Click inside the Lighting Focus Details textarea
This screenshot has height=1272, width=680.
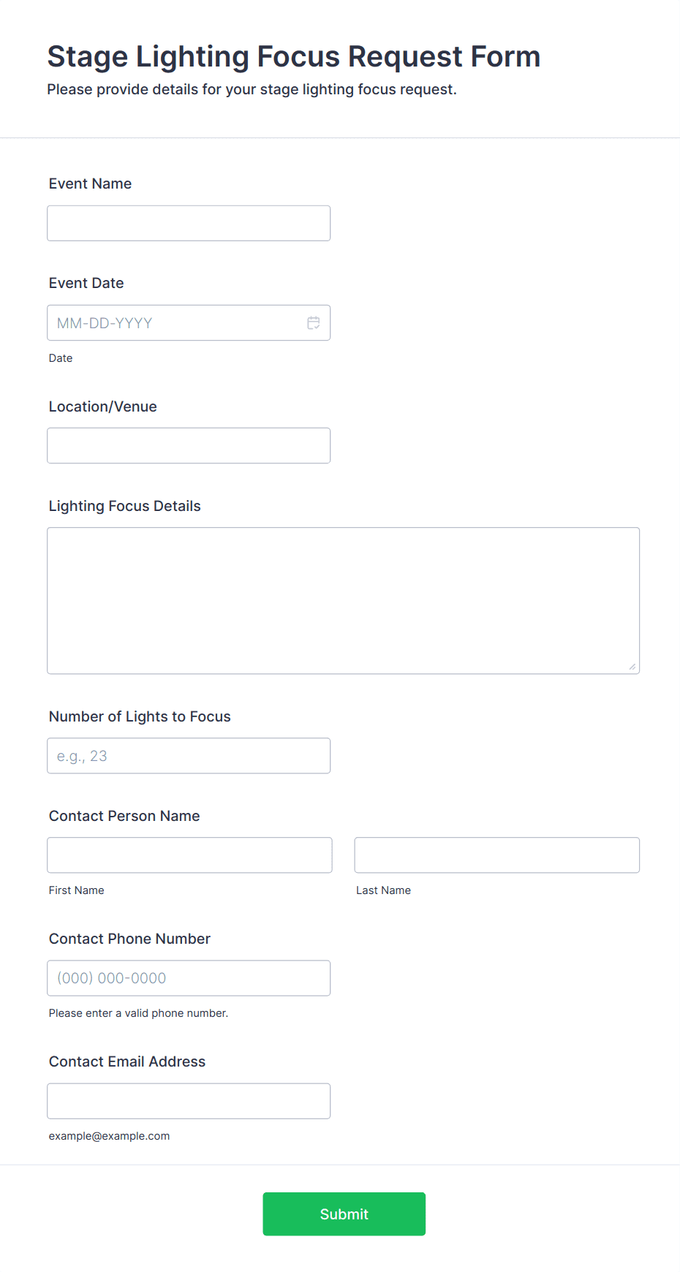pos(343,600)
